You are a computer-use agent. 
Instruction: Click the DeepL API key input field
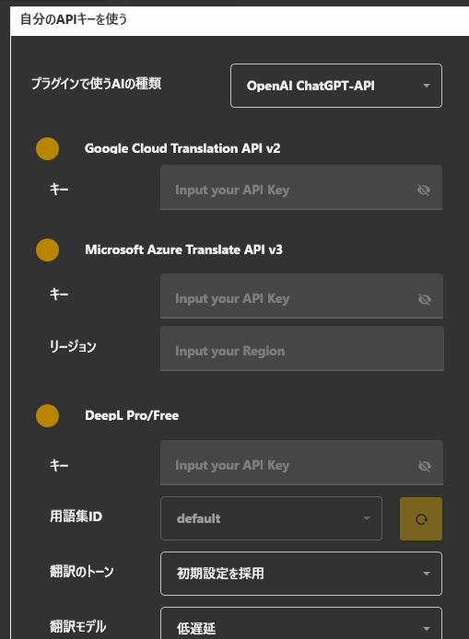301,462
